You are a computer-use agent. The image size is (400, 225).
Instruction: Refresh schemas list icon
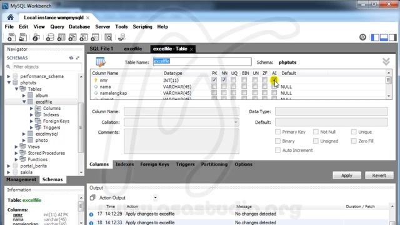click(71, 58)
